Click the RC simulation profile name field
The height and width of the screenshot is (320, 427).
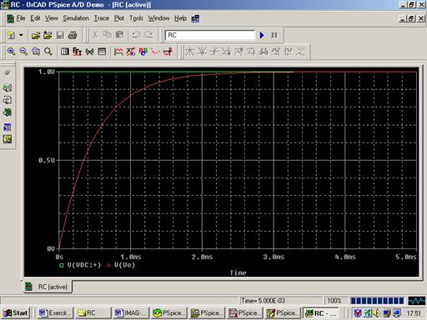(x=210, y=35)
